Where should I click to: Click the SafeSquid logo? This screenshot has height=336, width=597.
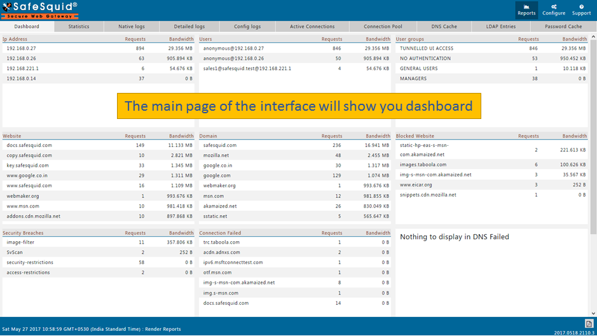pos(39,10)
